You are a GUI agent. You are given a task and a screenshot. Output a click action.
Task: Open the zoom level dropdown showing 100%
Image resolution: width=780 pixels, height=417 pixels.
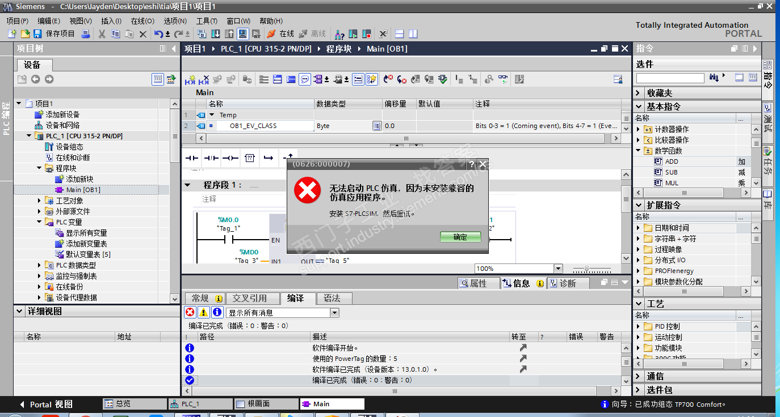(x=558, y=269)
